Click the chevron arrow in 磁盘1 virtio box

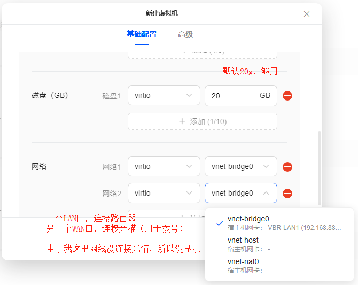[x=189, y=96]
